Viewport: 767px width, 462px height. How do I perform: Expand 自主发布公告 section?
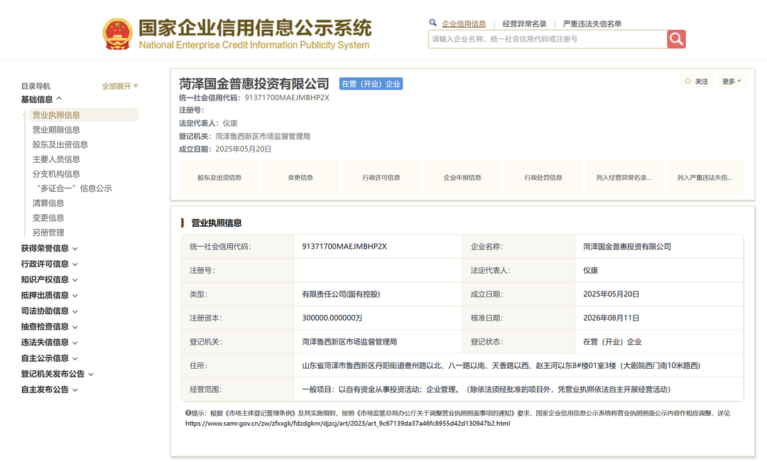[x=49, y=390]
